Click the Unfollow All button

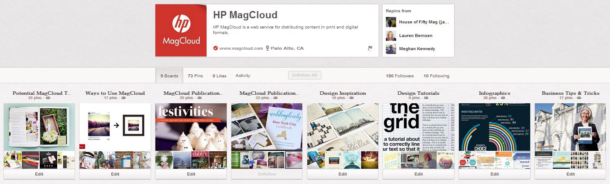pos(305,75)
